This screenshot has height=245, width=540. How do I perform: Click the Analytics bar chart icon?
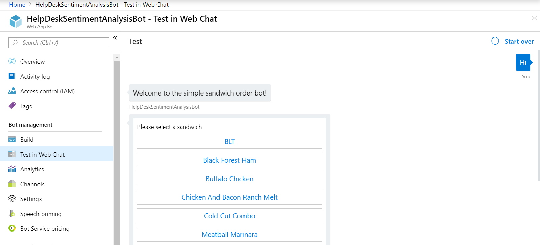point(12,169)
